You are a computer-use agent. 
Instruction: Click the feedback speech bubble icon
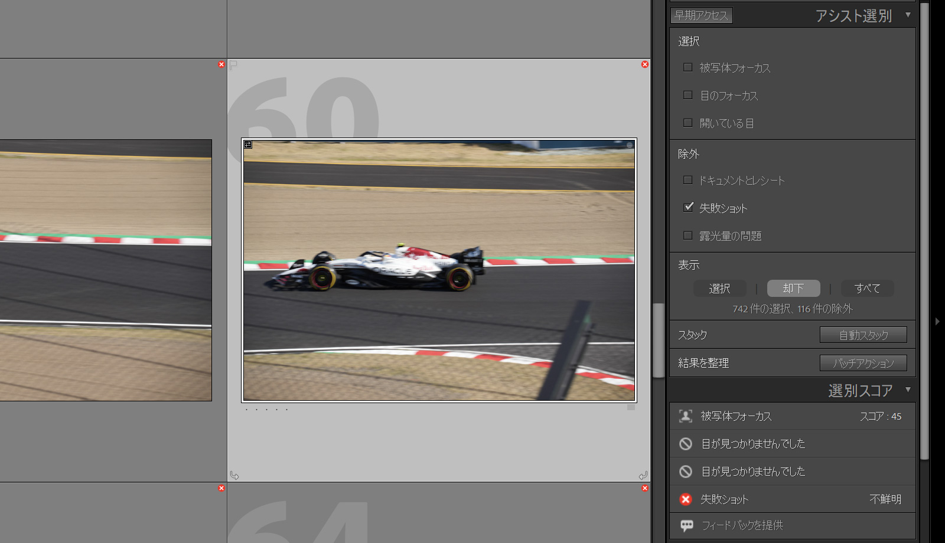coord(686,525)
